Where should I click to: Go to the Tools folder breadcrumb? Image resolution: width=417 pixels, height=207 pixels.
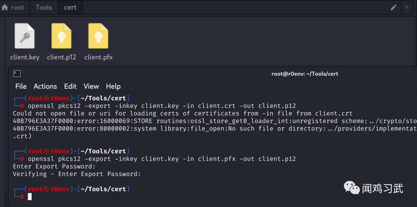pos(44,7)
